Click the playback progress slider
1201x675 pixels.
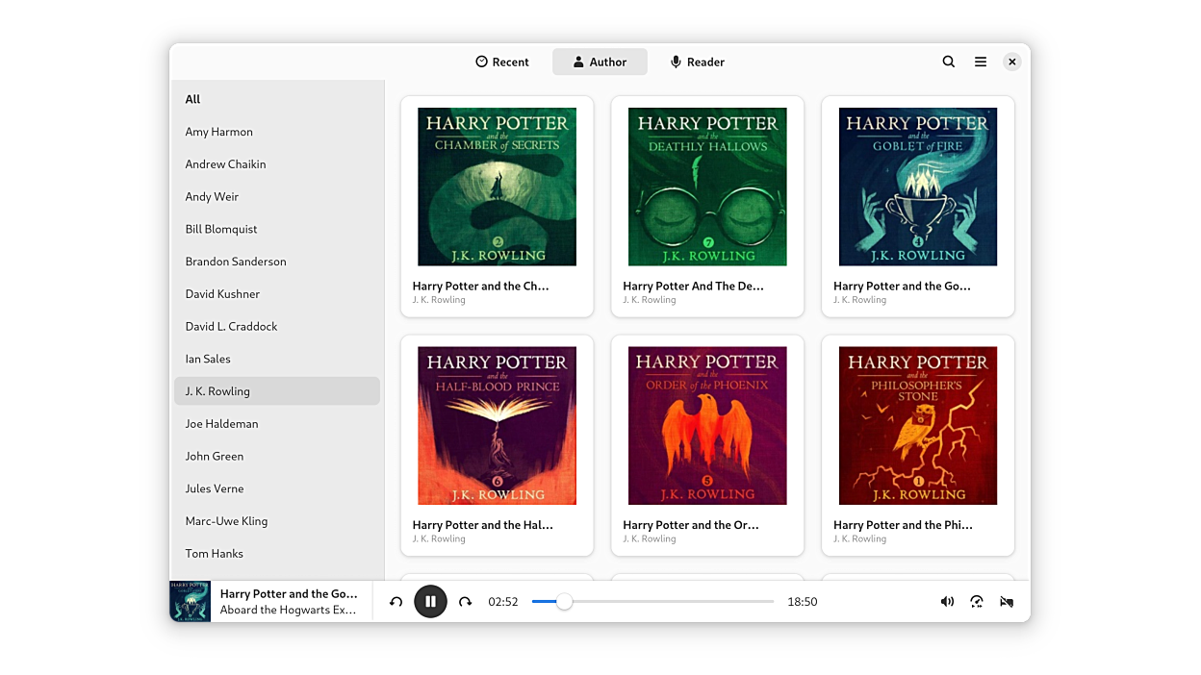[x=652, y=602]
